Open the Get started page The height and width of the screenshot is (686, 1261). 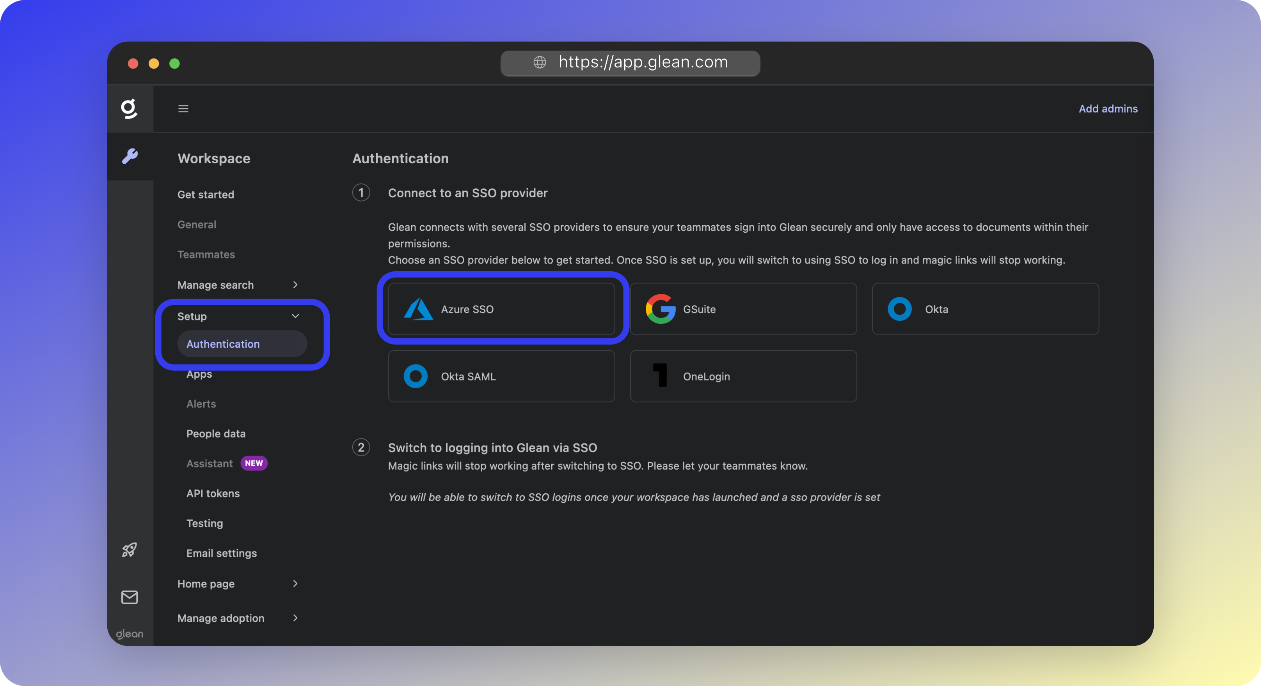pos(206,194)
